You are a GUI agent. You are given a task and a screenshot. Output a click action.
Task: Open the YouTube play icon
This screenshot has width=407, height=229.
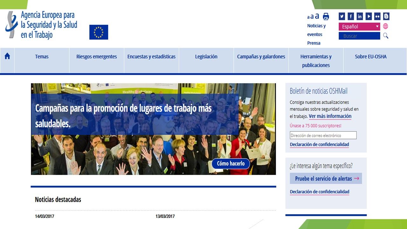click(x=369, y=16)
